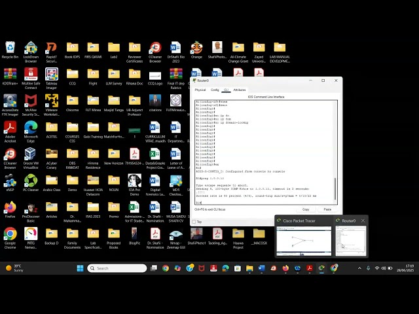Select the McAfee Safe Connect desktop icon
This screenshot has height=314, width=419.
click(x=31, y=78)
